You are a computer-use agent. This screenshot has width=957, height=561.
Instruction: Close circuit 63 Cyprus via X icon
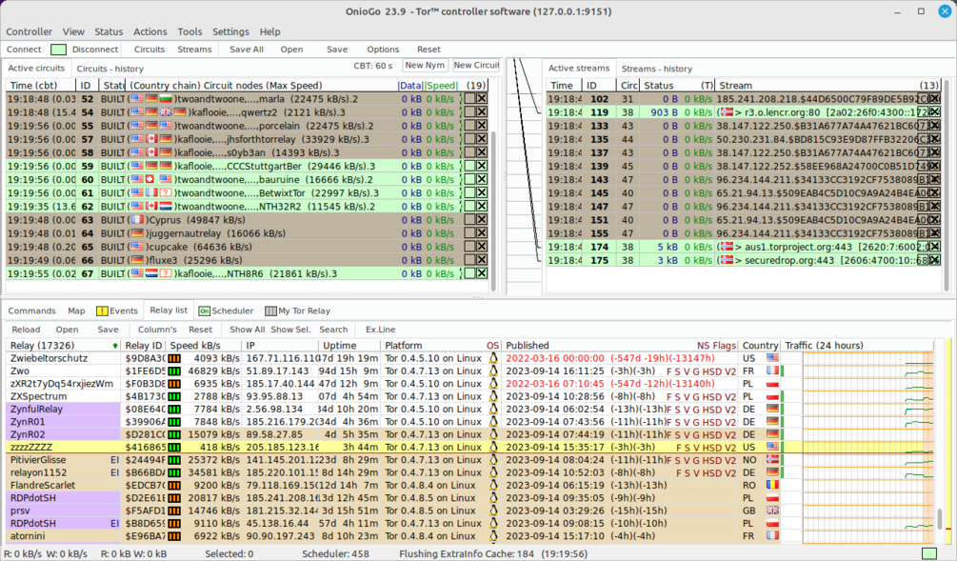[482, 219]
